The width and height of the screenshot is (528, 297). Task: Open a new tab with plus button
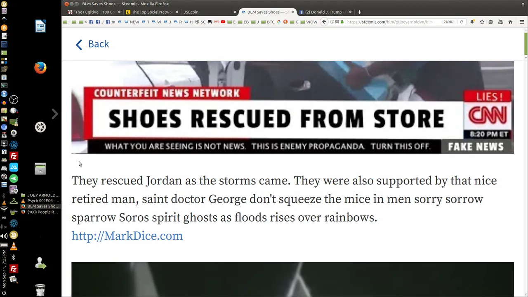coord(359,12)
